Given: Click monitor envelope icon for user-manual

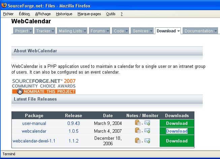Looking at the screenshot, I should coord(147,123).
